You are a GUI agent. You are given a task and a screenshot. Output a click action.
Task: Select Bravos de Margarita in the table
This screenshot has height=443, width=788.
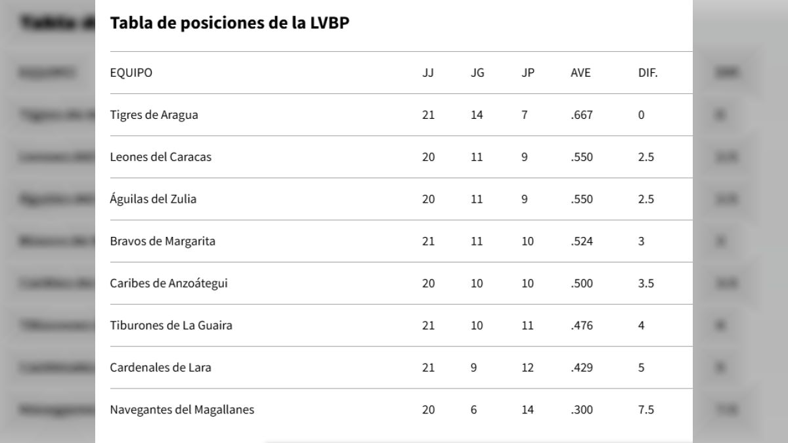pyautogui.click(x=162, y=242)
